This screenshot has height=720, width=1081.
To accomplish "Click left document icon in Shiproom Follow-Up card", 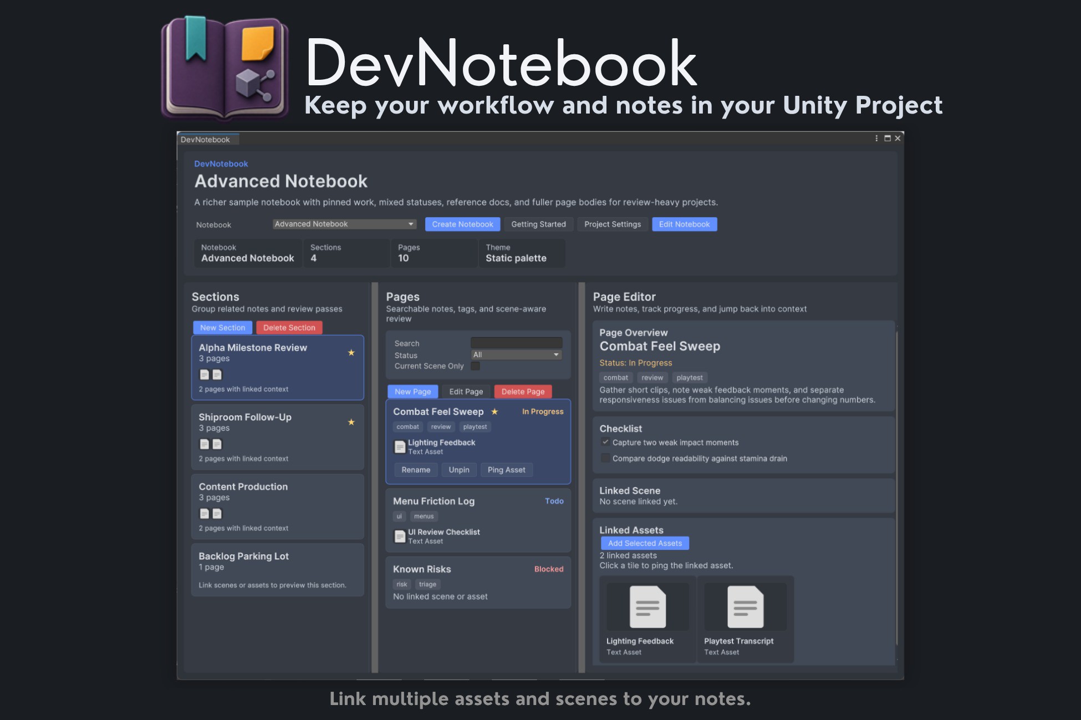I will point(205,444).
